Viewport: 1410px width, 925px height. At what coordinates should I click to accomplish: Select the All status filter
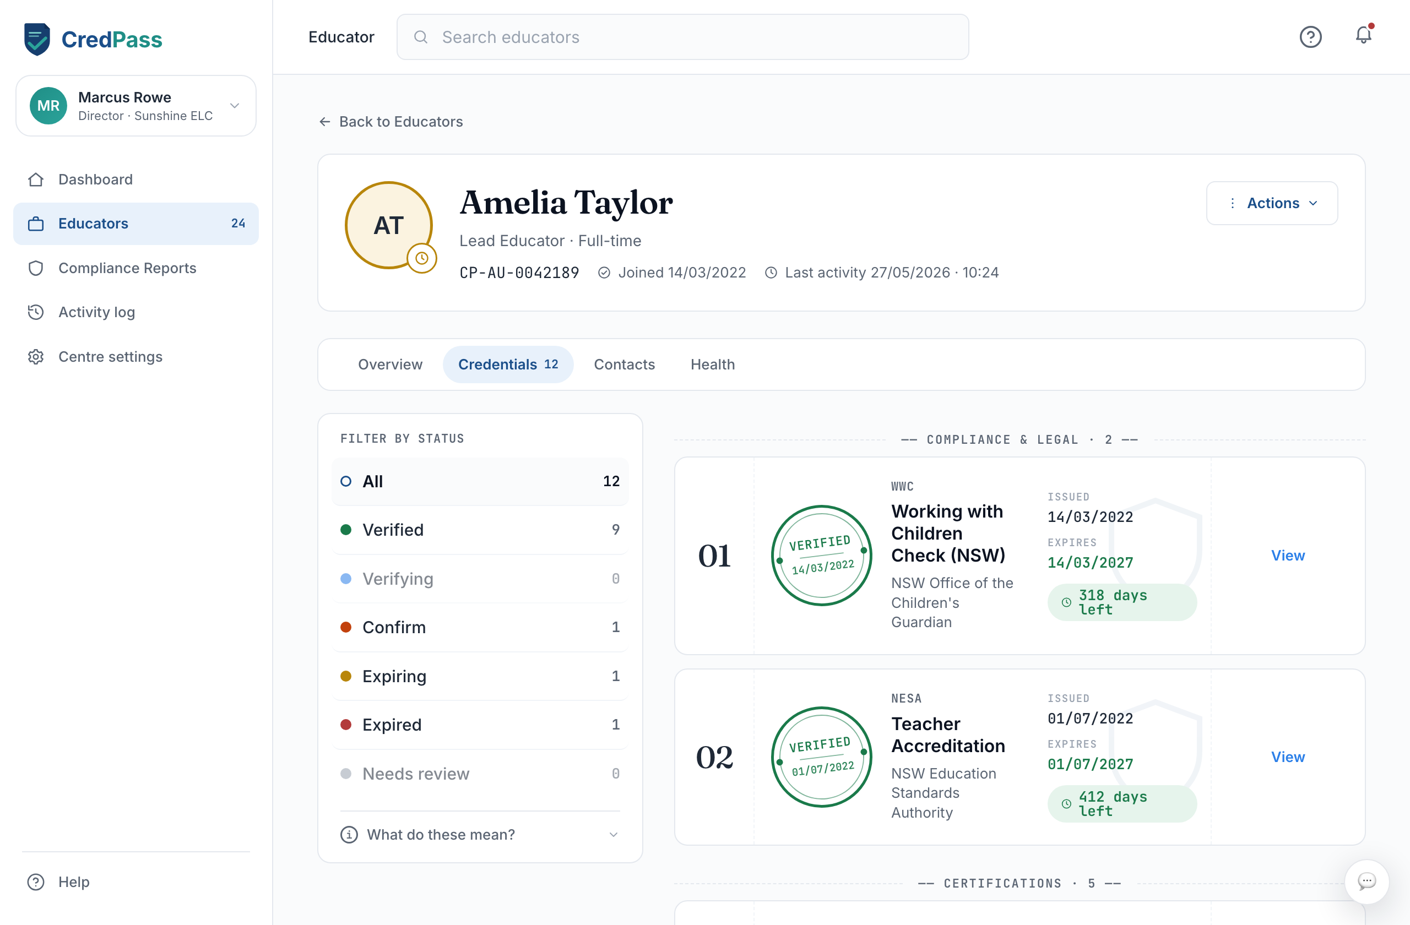[480, 481]
